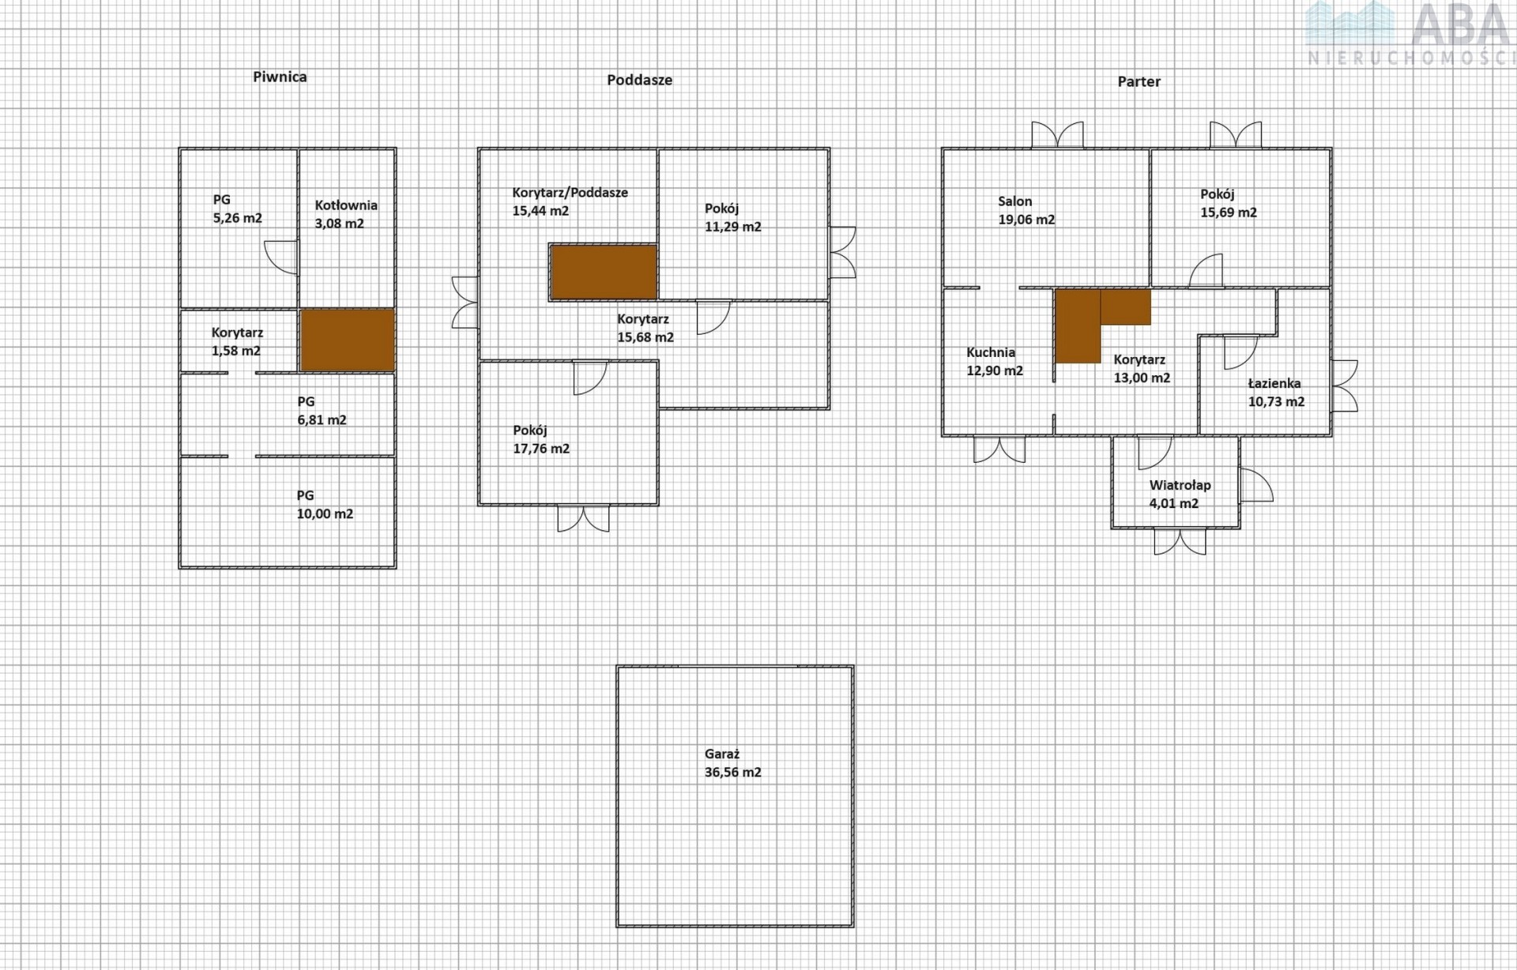This screenshot has width=1517, height=970.
Task: Click the Wiatrołap side door icon
Action: coord(1256,485)
